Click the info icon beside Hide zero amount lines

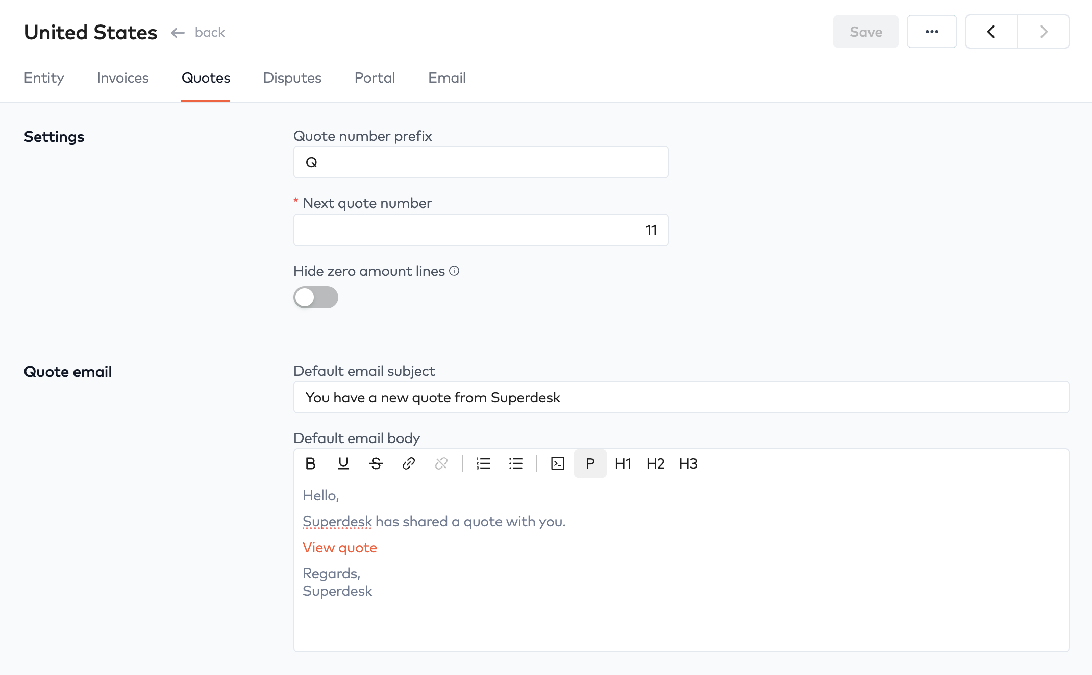(x=454, y=271)
